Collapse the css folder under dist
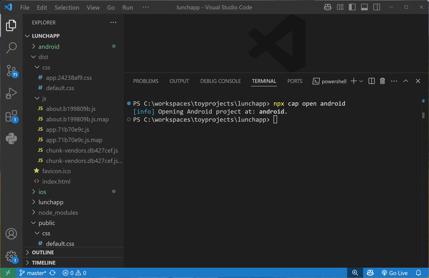Image resolution: width=429 pixels, height=278 pixels. 73,67
